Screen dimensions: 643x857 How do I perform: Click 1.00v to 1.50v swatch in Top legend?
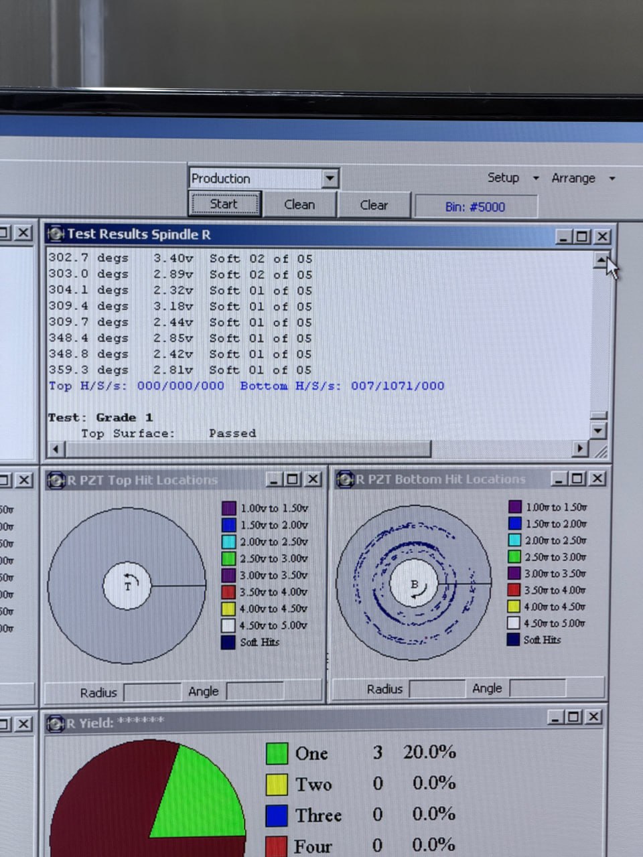coord(229,508)
